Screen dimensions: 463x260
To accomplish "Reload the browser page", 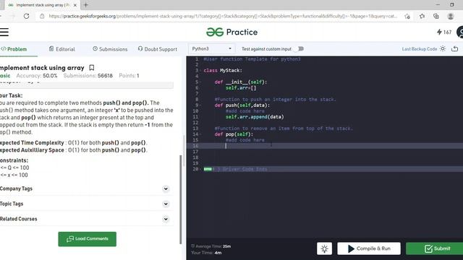I will tap(26, 16).
